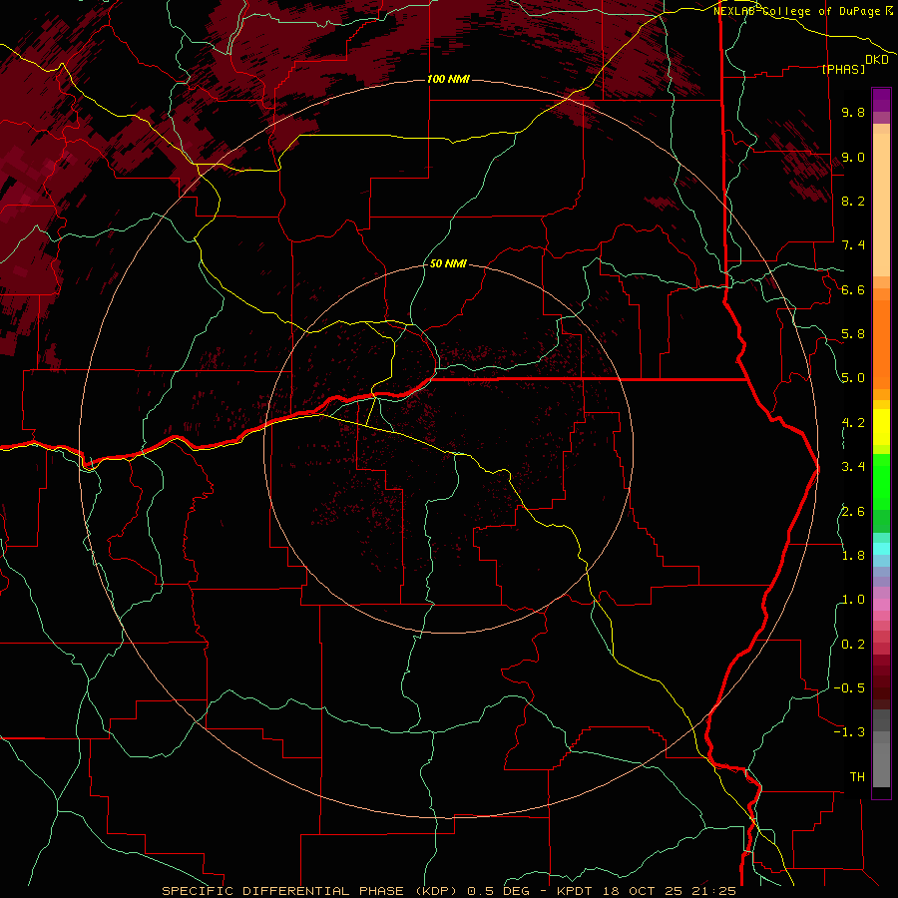898x898 pixels.
Task: Click the -0.5 value on the legend
Action: pos(849,688)
